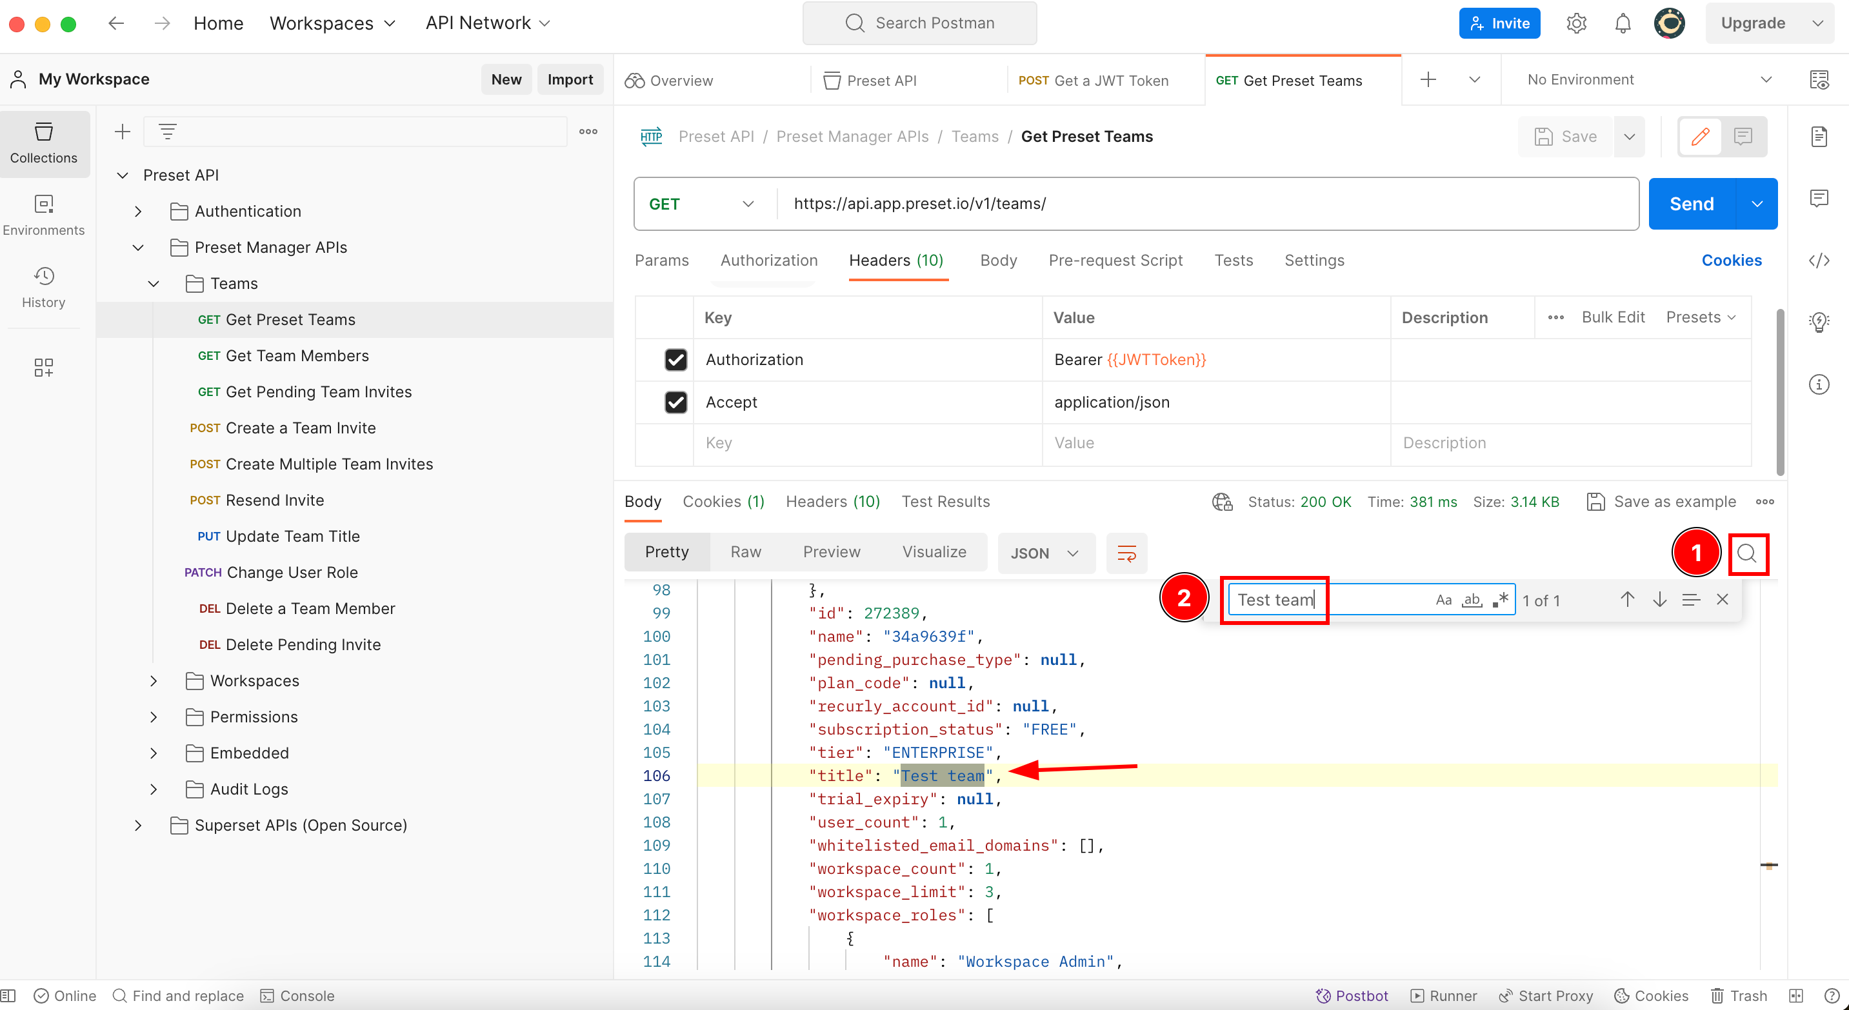
Task: Open the code snippet icon in right sidebar
Action: pos(1818,261)
